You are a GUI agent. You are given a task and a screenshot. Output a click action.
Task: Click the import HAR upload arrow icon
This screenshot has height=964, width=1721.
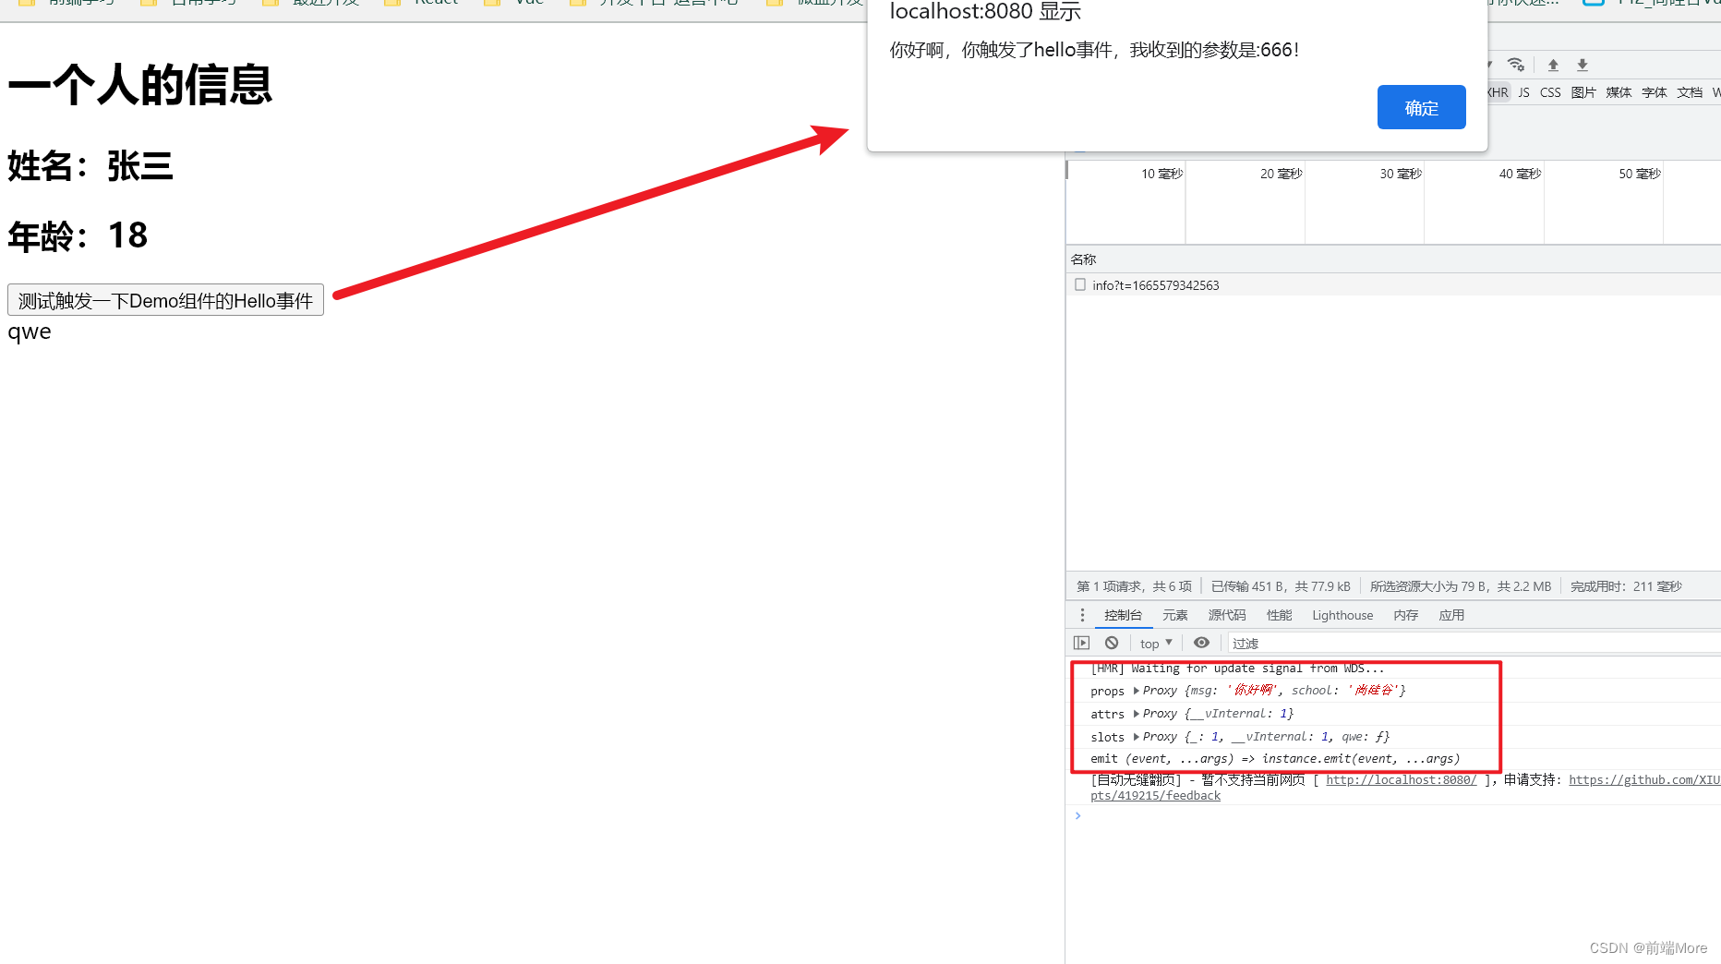(x=1553, y=65)
